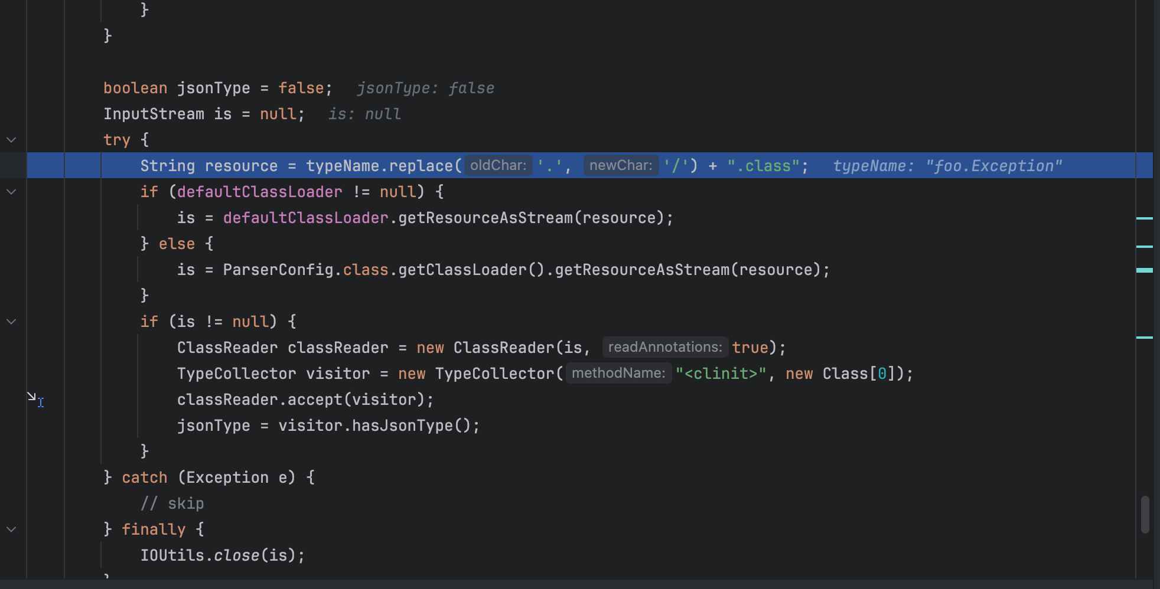Click the methodName parameter hint
Screen dimensions: 1160x589
click(x=618, y=373)
